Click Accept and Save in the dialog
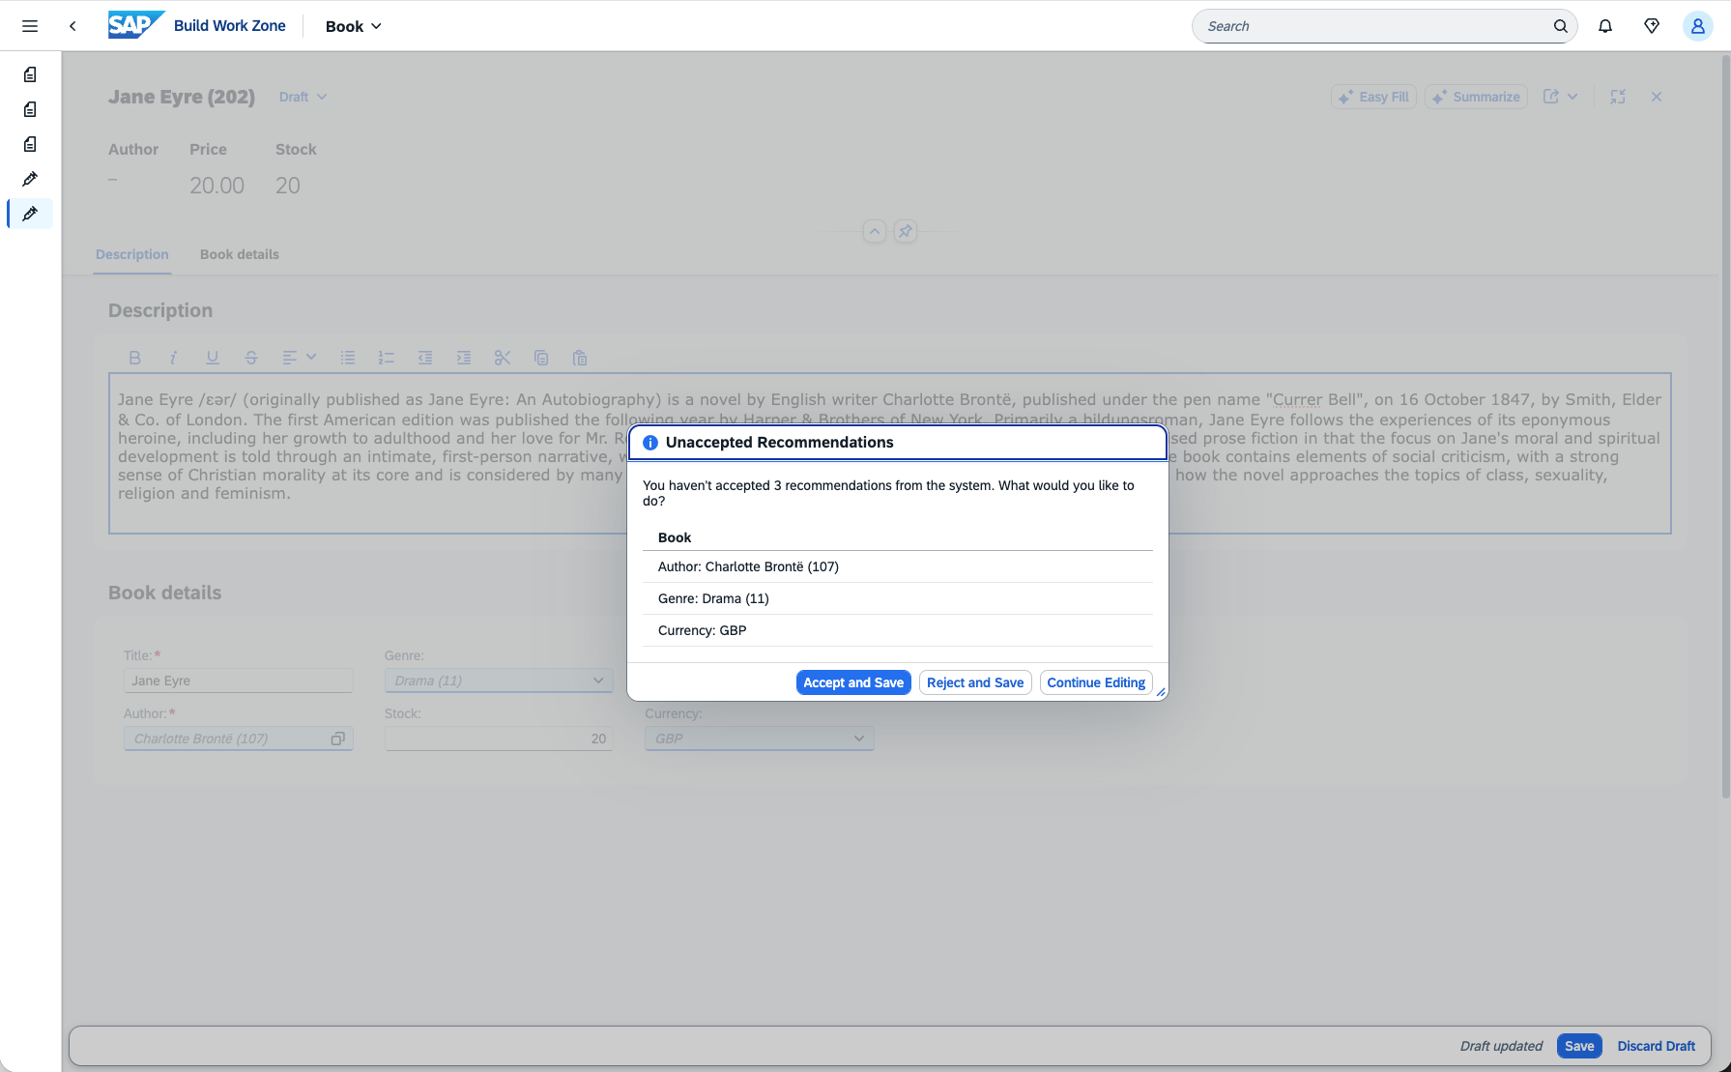 coord(853,682)
